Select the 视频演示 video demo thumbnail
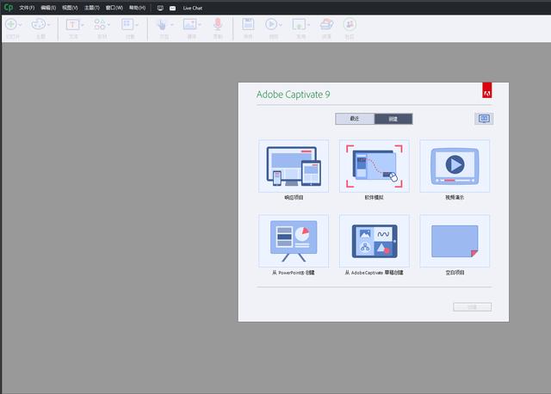551x394 pixels. click(x=455, y=166)
